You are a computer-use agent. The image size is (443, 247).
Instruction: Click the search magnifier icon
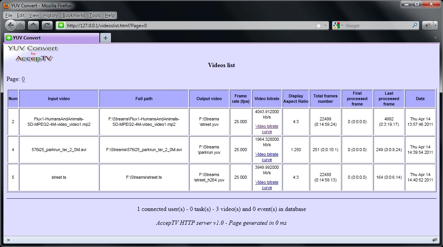(415, 25)
